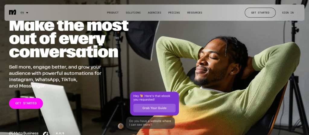The height and width of the screenshot is (135, 309).
Task: Click the purple ebook message card
Action: point(154,104)
